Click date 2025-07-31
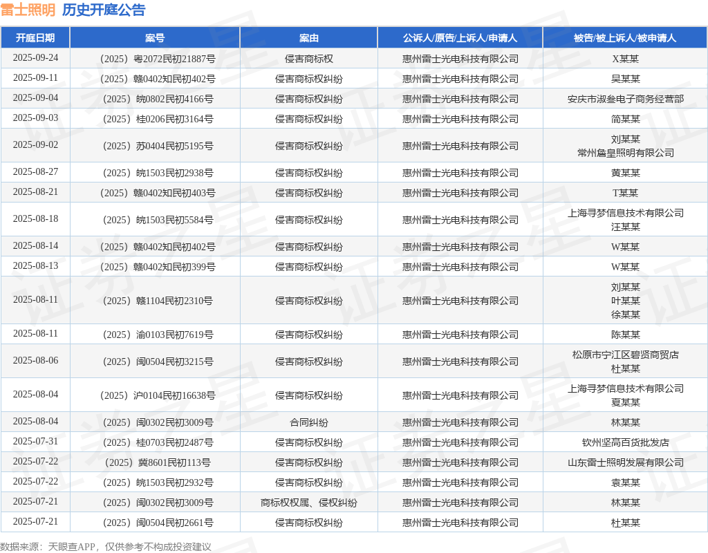Viewport: 708px width, 553px height. [x=35, y=441]
